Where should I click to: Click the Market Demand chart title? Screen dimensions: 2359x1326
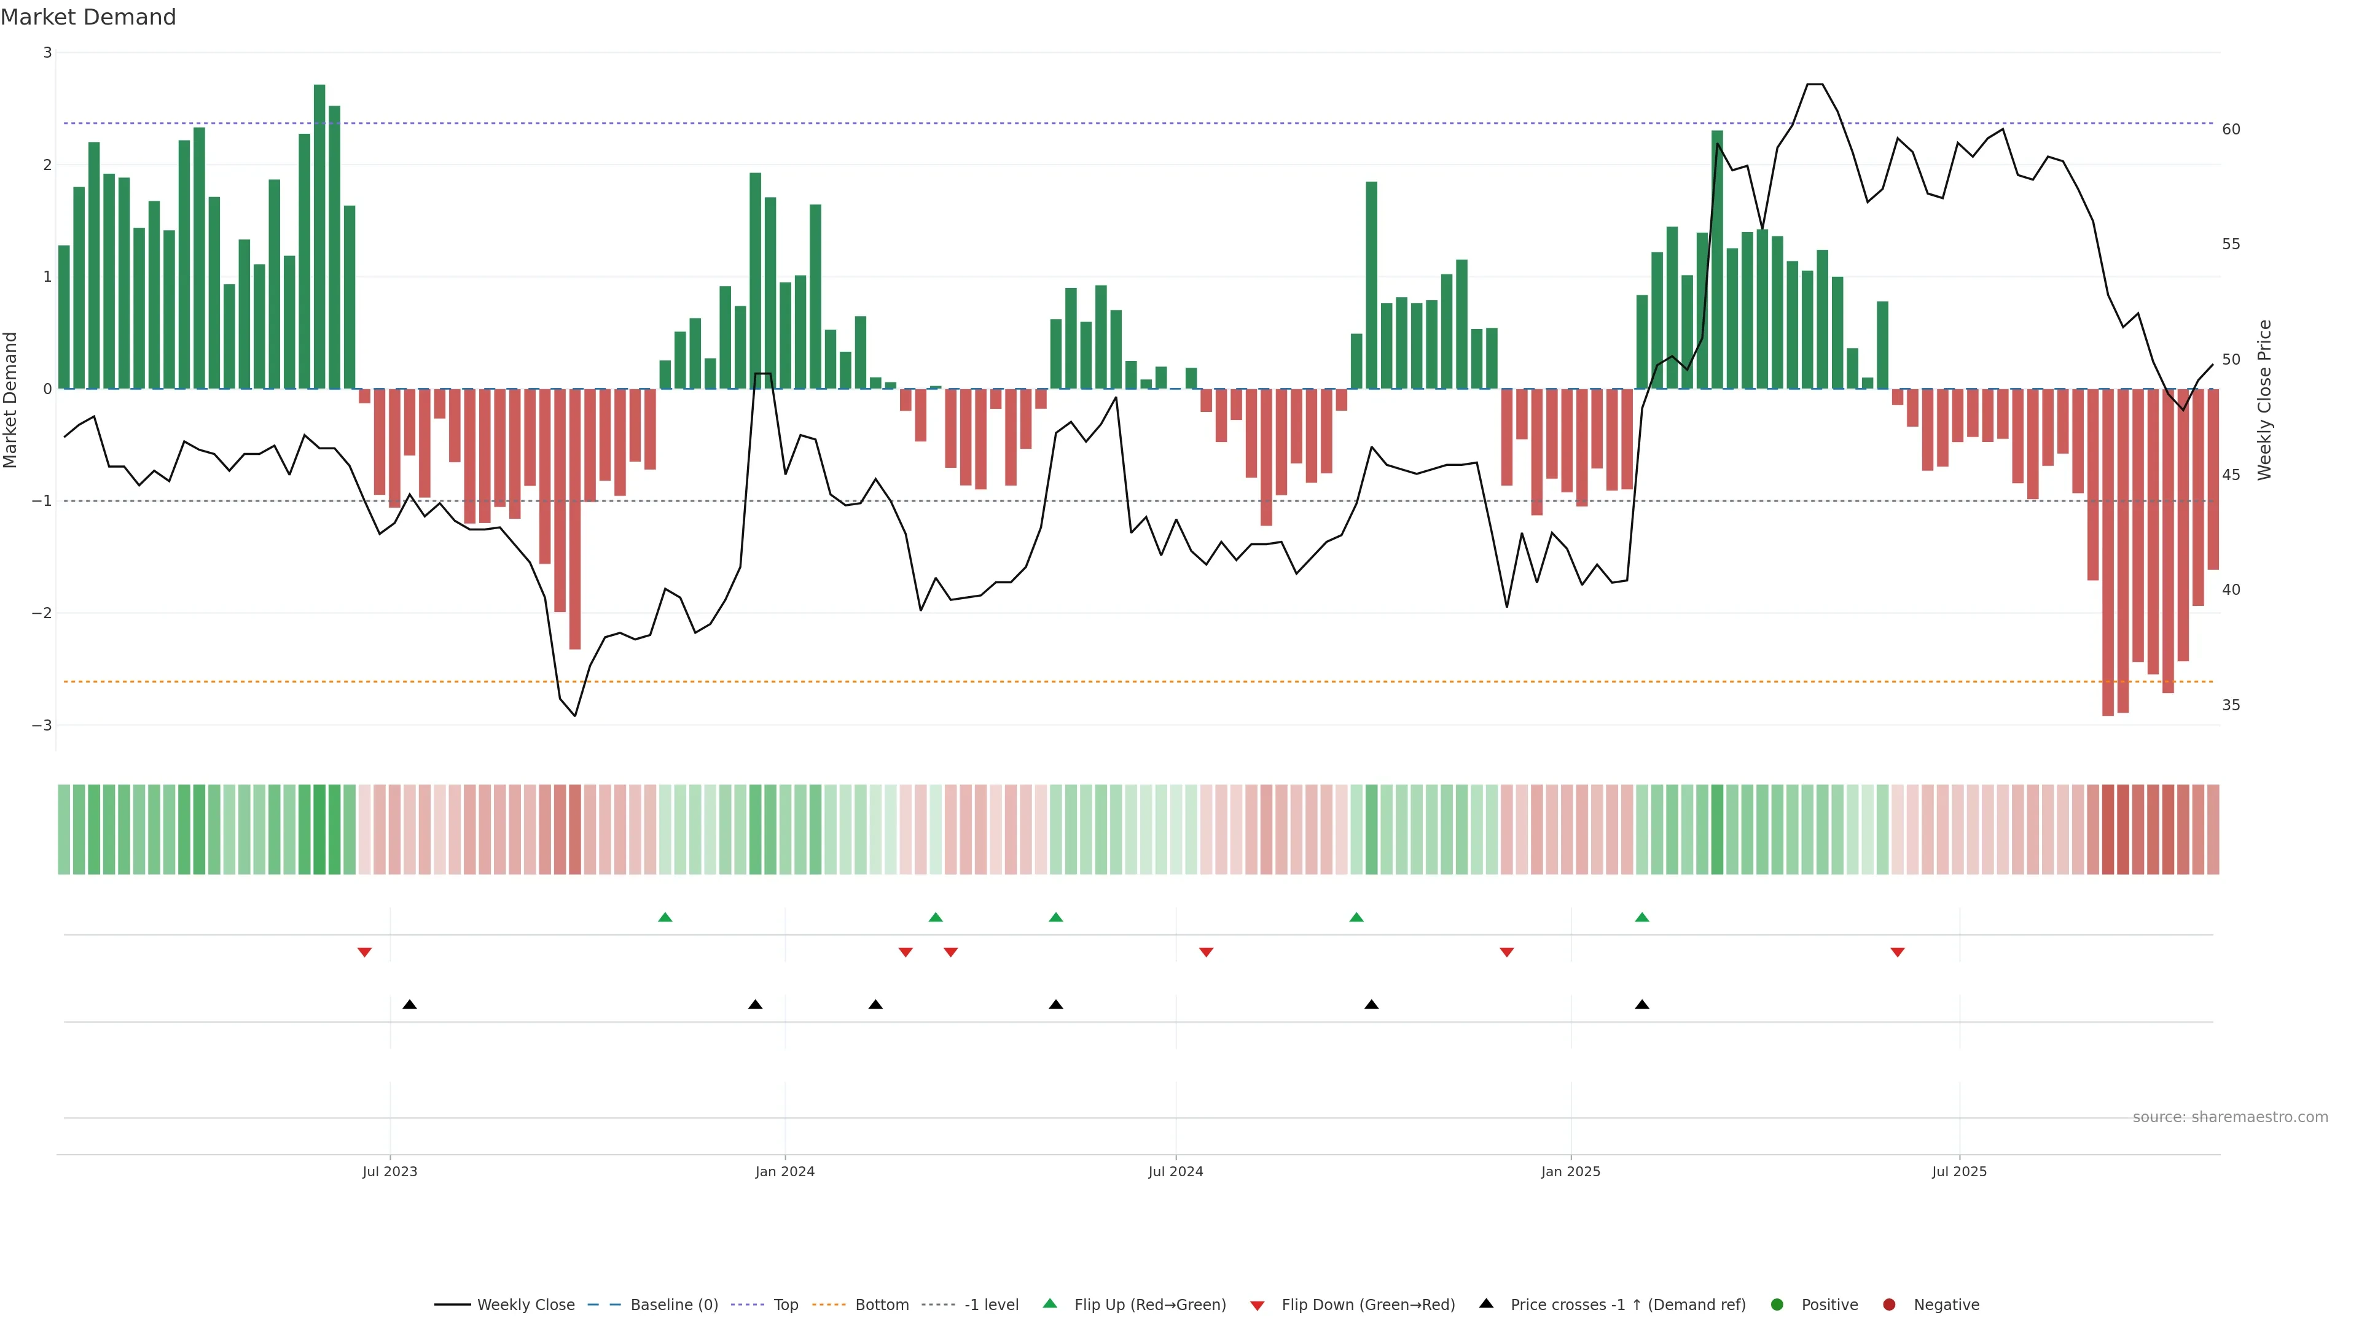click(88, 17)
